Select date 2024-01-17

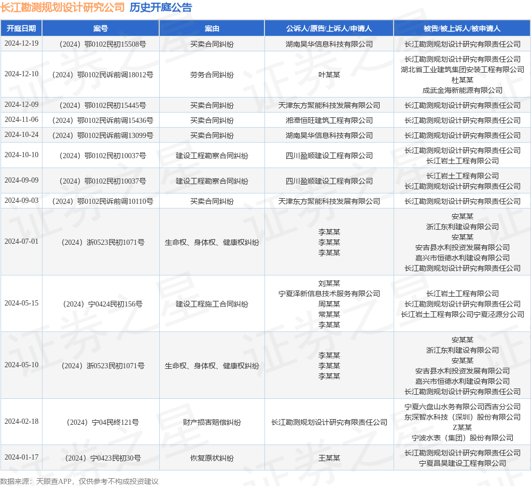(21, 457)
